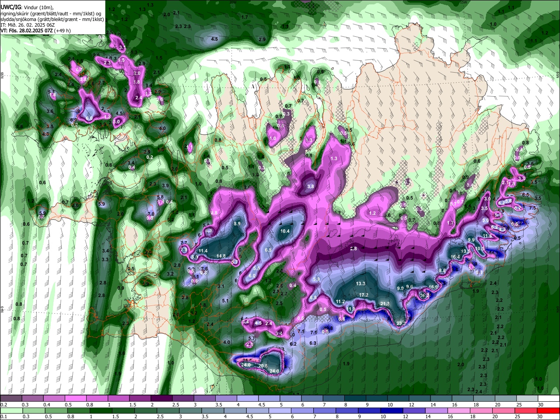This screenshot has width=560, height=420.
Task: Select the dark plum swatch labeled 0.2 in top legend row
Action: point(11,399)
